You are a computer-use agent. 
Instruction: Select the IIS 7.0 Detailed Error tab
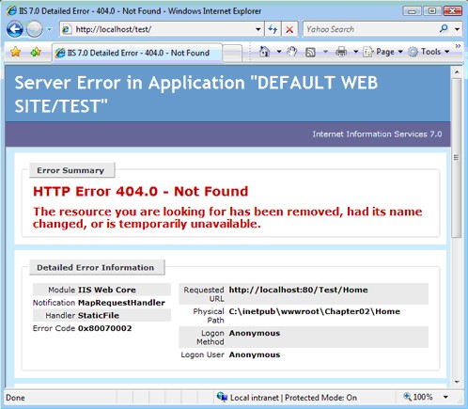[137, 53]
